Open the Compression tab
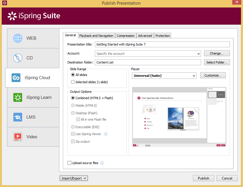This screenshot has height=187, width=243. (126, 36)
